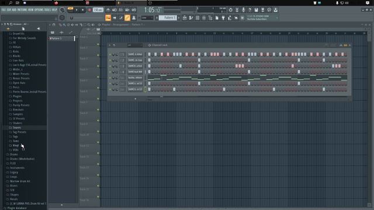Click the funnel-shaped plugin picker icon
This screenshot has width=374, height=210.
point(223,18)
